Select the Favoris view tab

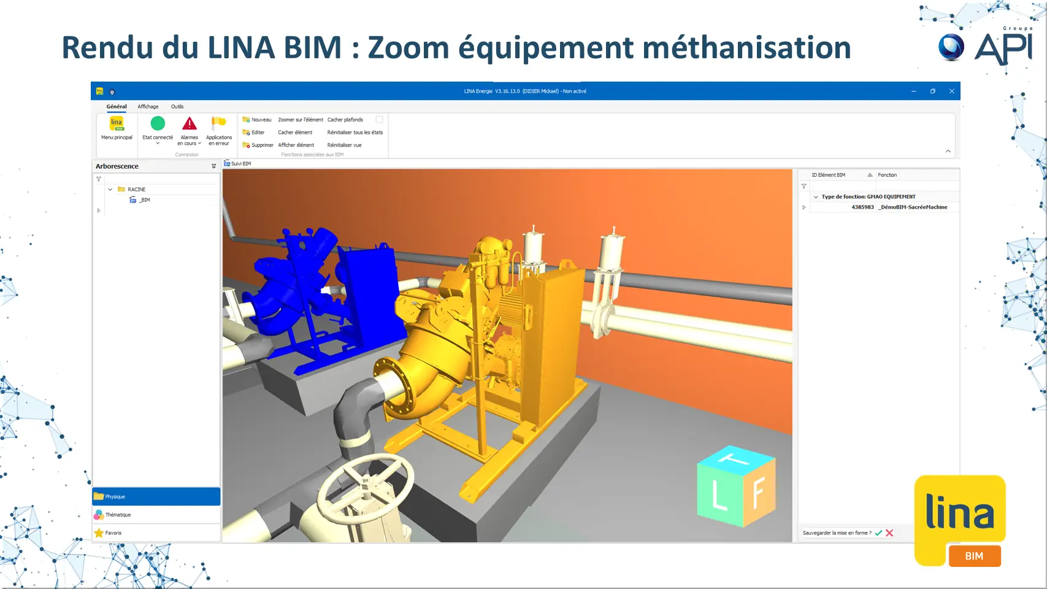(156, 533)
